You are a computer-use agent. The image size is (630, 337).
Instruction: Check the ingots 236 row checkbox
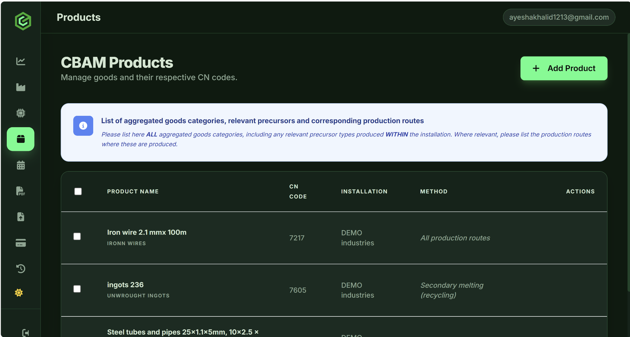tap(77, 289)
